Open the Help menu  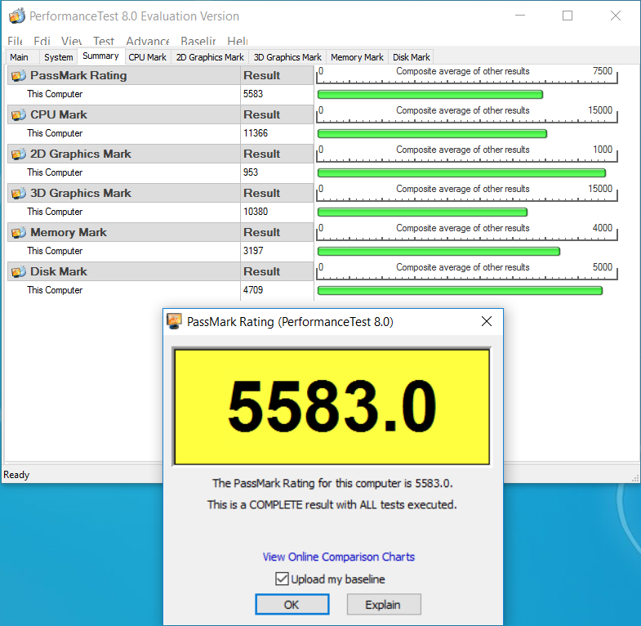(x=238, y=41)
